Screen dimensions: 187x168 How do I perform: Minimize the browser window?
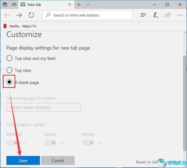154,5
